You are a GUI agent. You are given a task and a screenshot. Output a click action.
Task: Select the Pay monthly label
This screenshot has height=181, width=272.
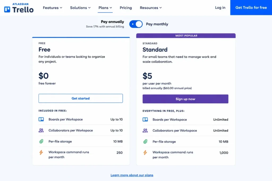157,24
